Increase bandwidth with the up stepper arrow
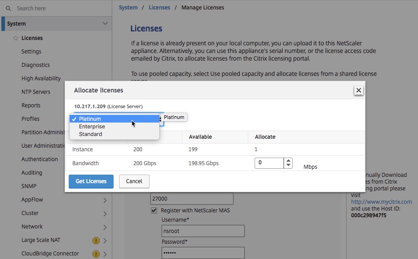Viewport: 418px width, 259px height. [x=288, y=161]
